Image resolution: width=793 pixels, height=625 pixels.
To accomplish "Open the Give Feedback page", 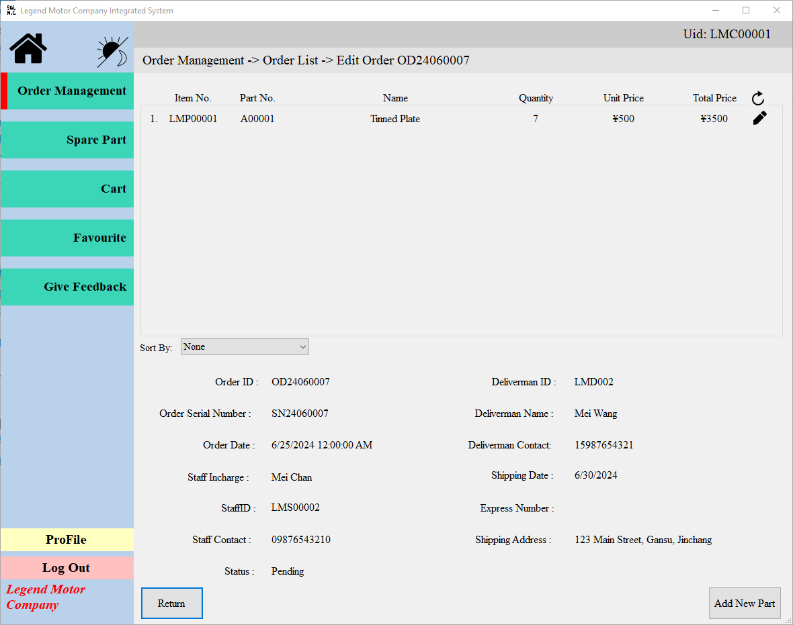I will tap(68, 287).
